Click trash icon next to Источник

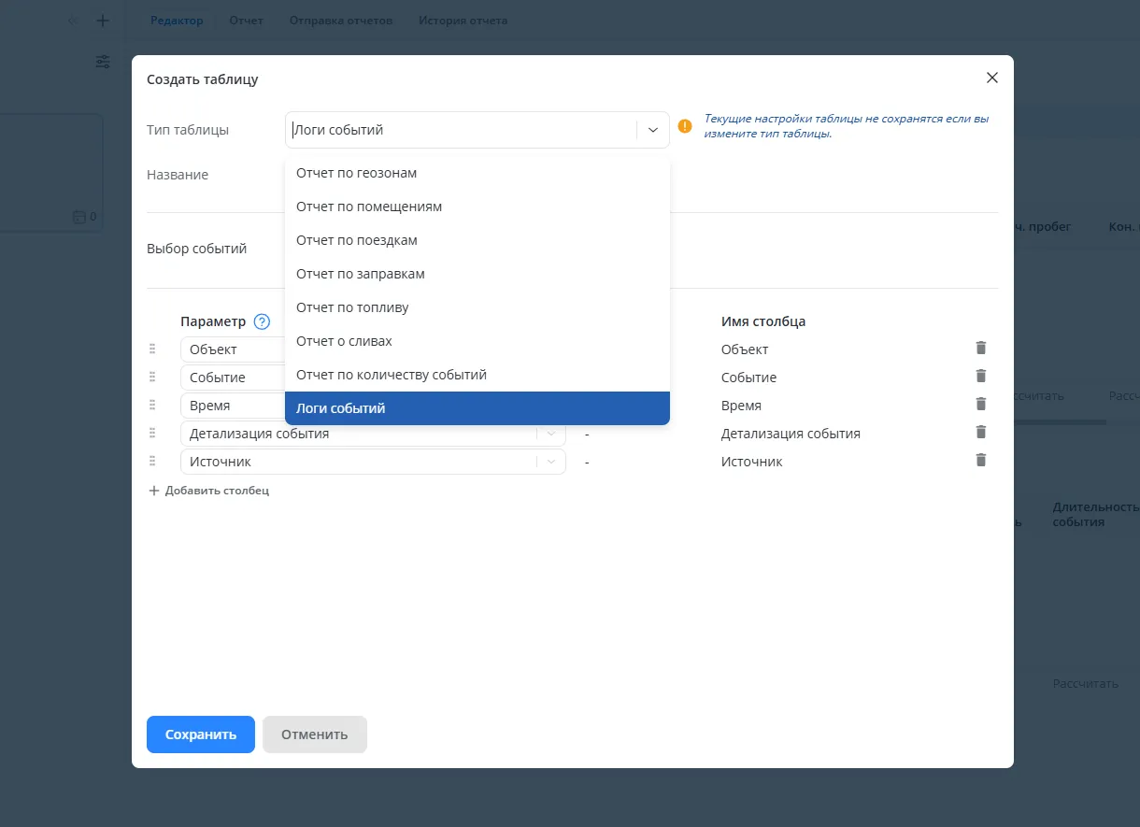point(980,461)
